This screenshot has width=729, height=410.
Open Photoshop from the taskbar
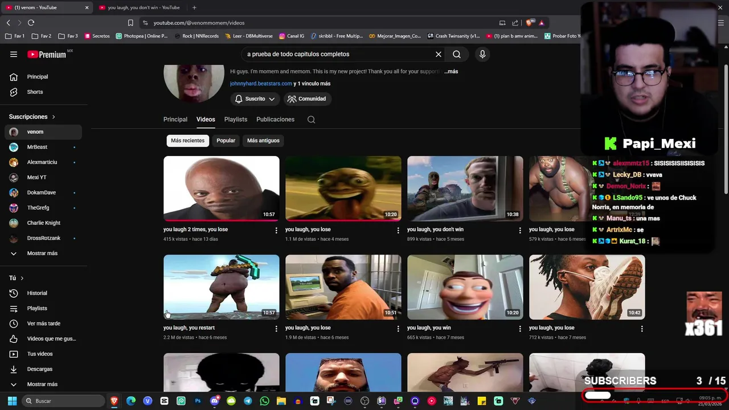(198, 401)
